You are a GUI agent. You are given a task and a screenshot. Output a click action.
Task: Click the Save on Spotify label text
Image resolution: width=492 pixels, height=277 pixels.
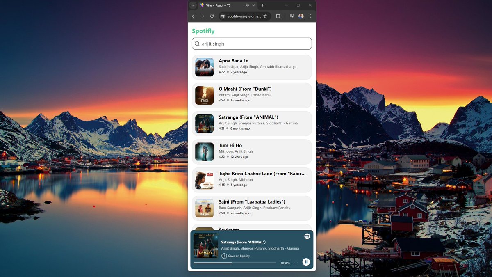(239, 256)
